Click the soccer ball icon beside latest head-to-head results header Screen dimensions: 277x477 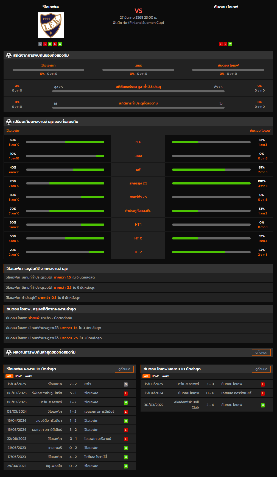(9, 352)
